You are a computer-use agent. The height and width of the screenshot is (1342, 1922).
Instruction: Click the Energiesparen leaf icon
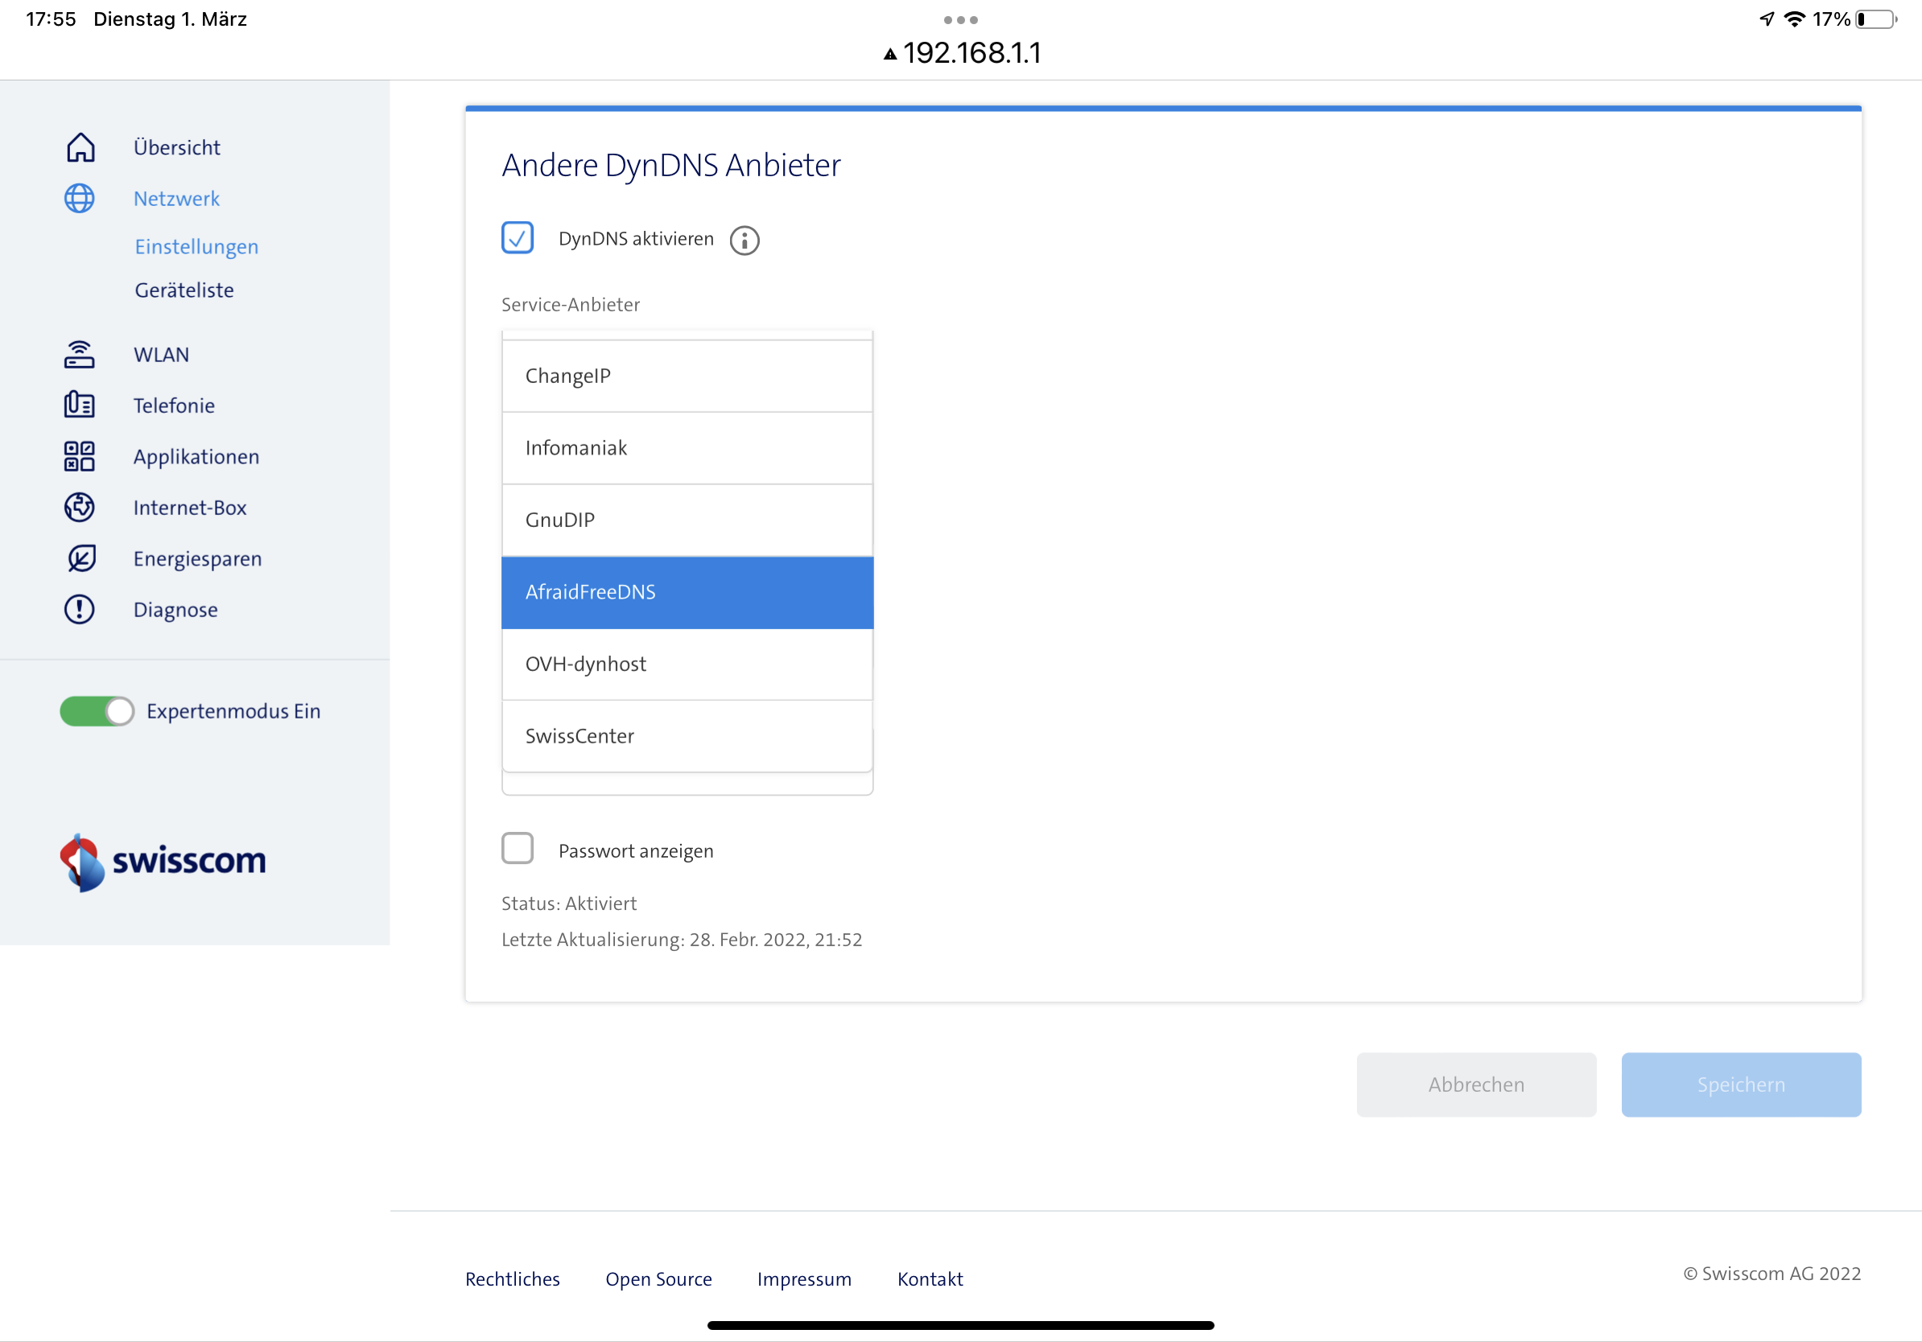tap(80, 558)
